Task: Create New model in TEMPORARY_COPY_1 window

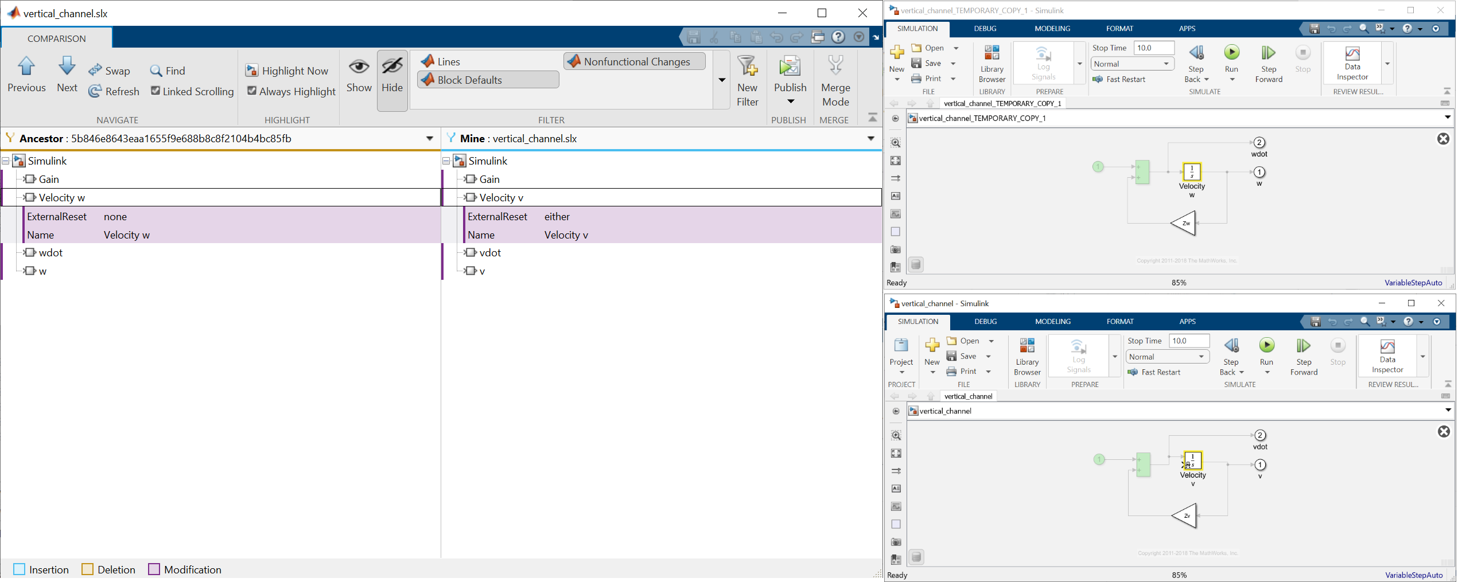Action: point(897,63)
